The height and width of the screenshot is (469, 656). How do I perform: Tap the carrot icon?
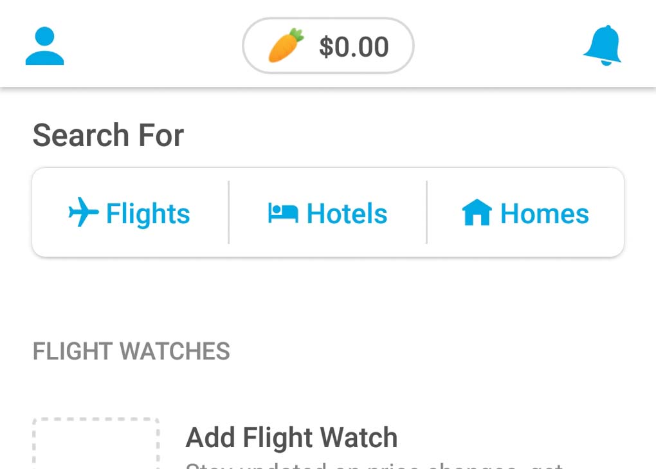[286, 46]
